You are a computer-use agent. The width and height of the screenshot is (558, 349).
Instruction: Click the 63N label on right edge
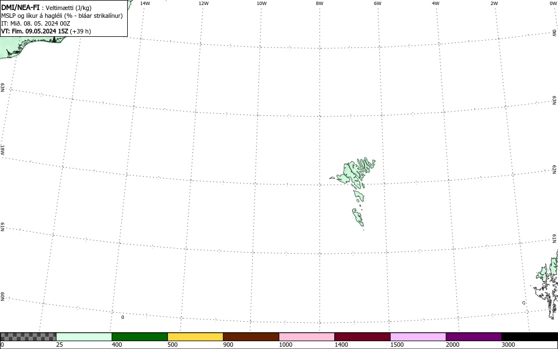555,100
